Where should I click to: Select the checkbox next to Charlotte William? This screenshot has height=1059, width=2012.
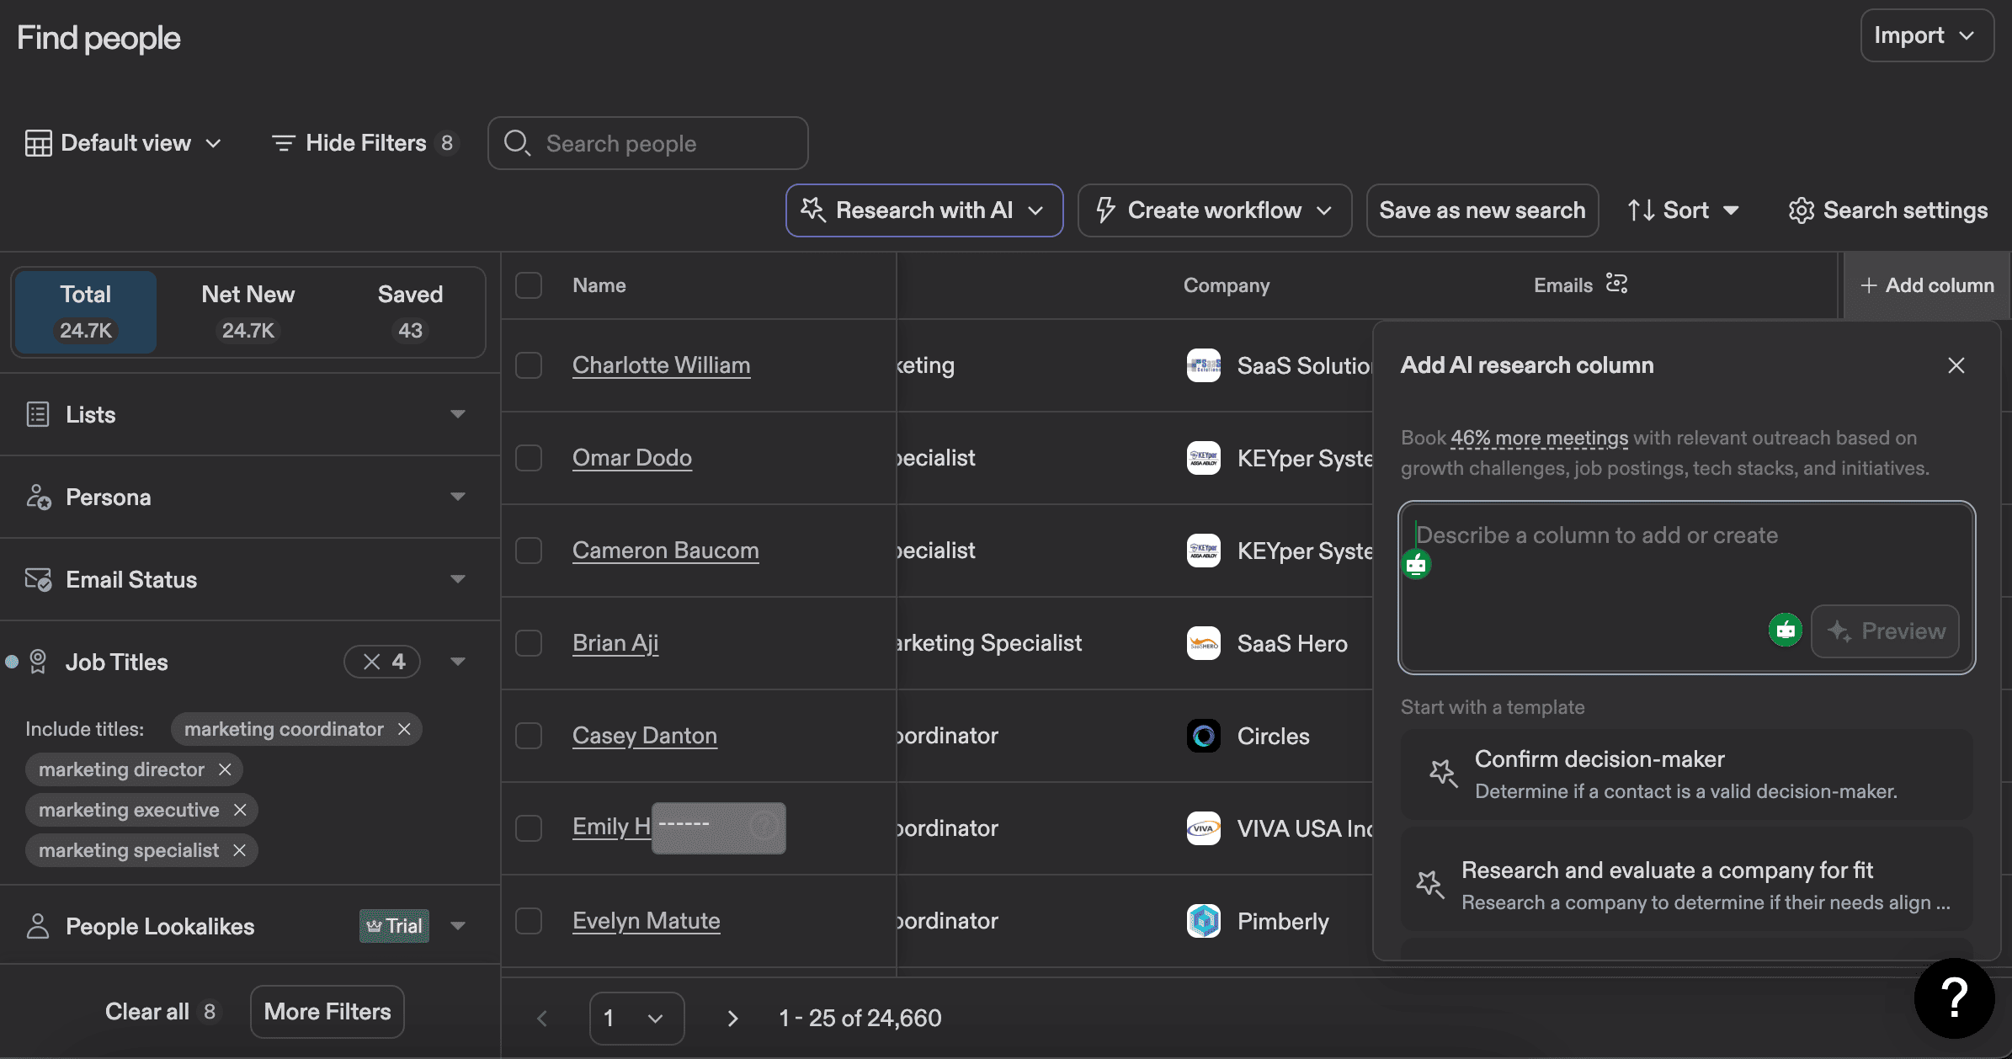pos(529,365)
